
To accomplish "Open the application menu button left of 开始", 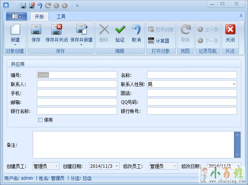I will [17, 16].
